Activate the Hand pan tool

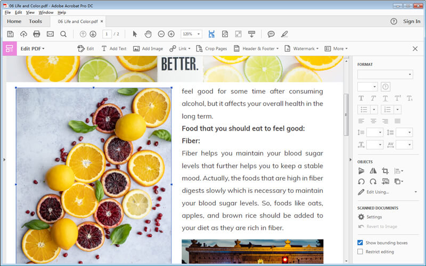pos(148,34)
